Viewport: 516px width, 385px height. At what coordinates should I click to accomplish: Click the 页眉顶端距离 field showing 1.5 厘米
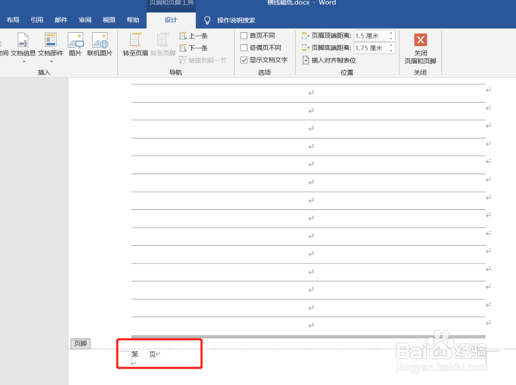(370, 36)
